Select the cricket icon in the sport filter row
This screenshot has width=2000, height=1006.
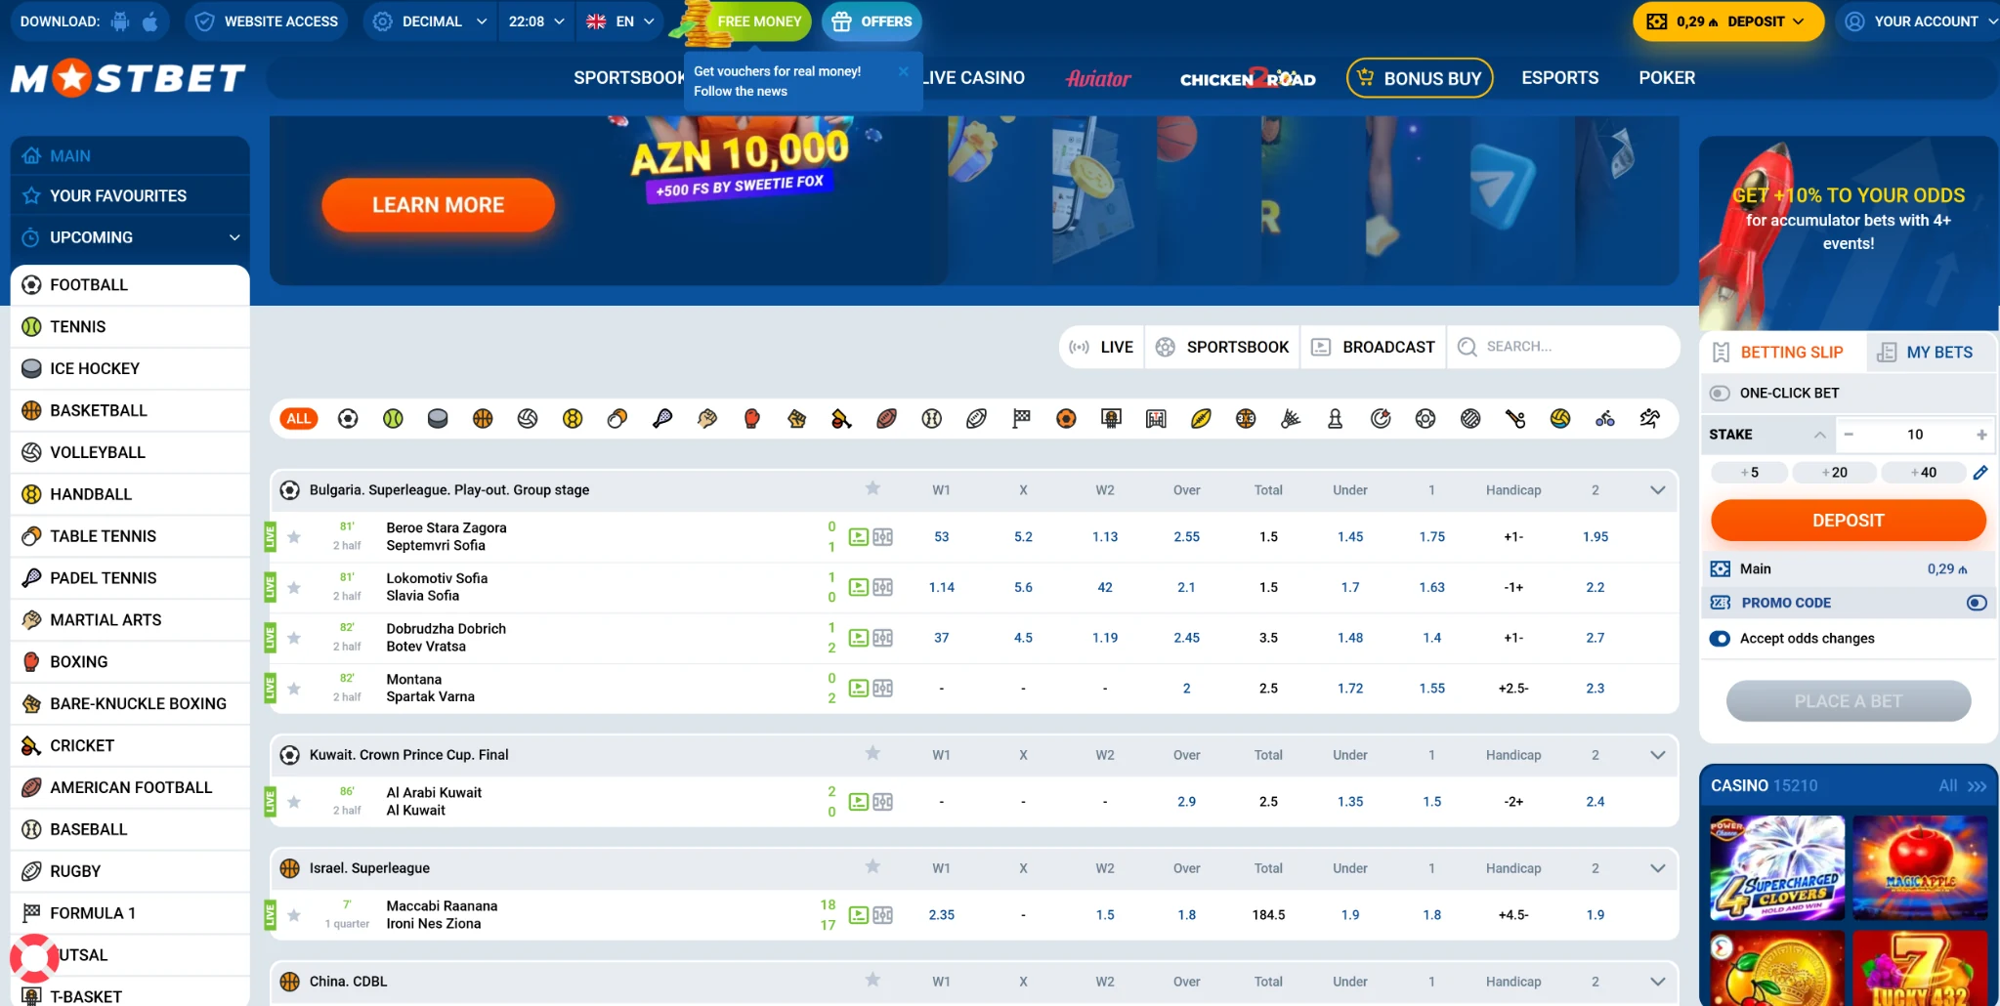[x=841, y=419]
